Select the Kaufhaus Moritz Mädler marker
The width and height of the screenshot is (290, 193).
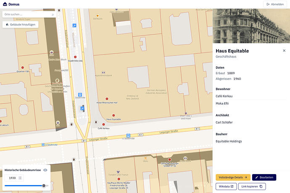pyautogui.click(x=119, y=179)
